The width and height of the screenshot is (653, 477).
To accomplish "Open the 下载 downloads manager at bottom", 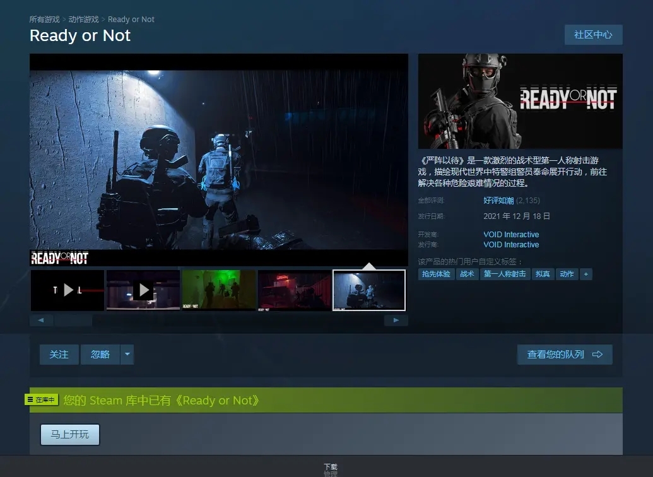I will pyautogui.click(x=331, y=466).
